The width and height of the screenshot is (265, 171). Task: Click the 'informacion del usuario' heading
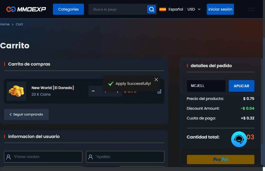pos(34,136)
